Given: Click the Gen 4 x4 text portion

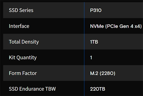Looking at the screenshot, I should pos(130,26).
